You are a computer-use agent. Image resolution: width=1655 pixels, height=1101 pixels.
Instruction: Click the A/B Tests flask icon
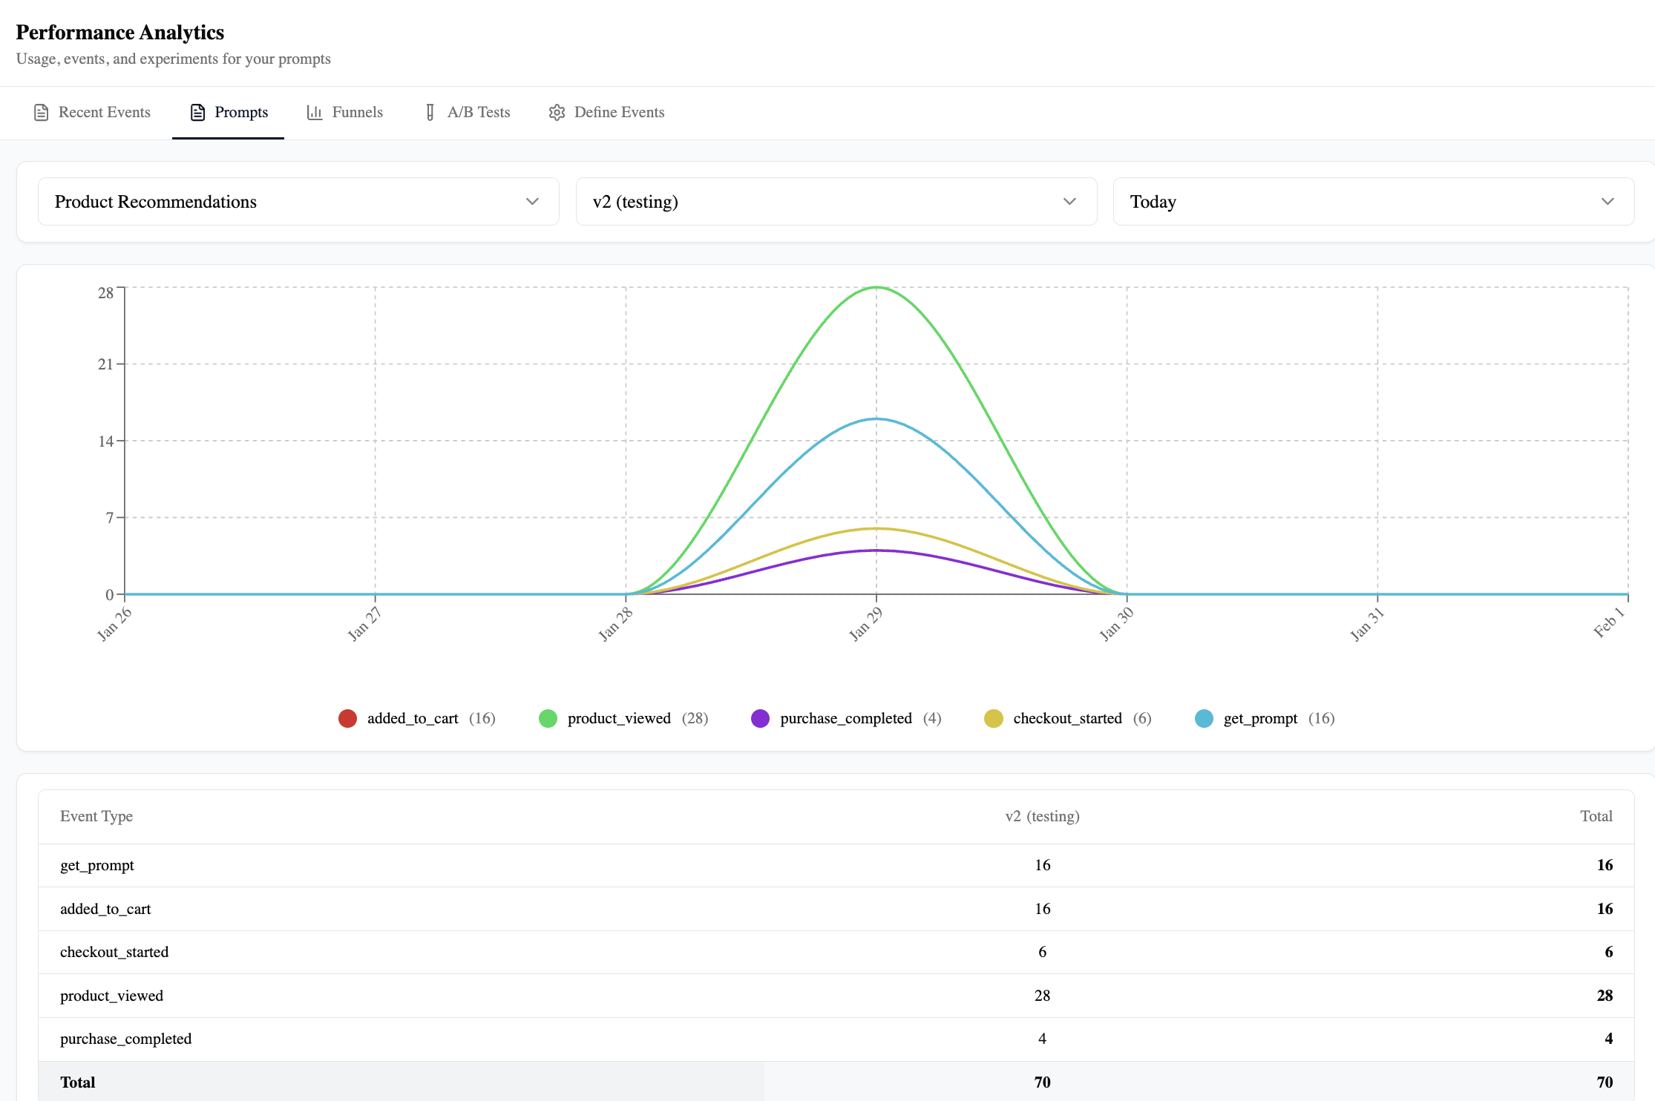[430, 112]
